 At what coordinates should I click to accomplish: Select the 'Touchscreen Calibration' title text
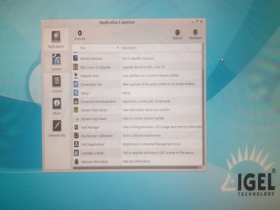coord(97,136)
